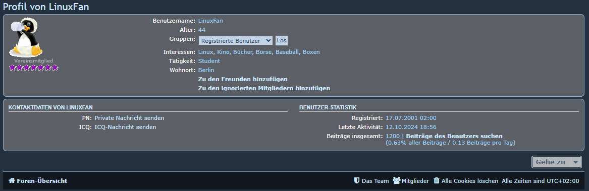
Task: Click the Los button
Action: click(282, 40)
